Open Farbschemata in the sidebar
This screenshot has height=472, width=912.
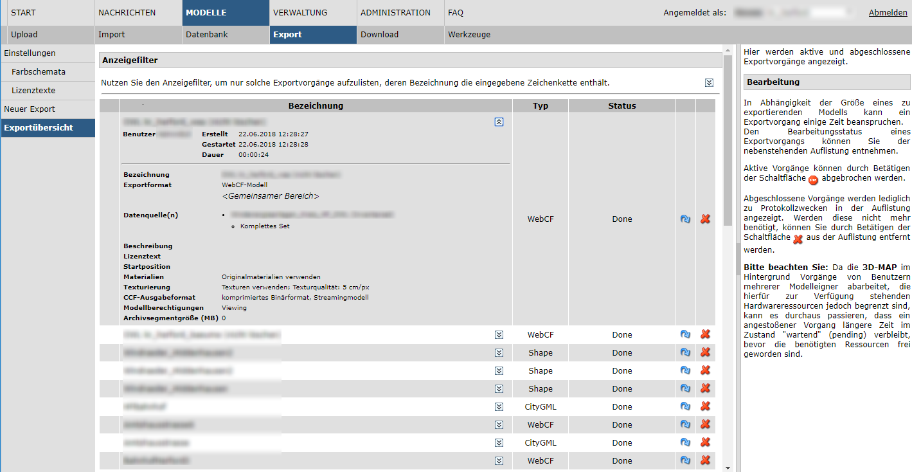(x=48, y=72)
